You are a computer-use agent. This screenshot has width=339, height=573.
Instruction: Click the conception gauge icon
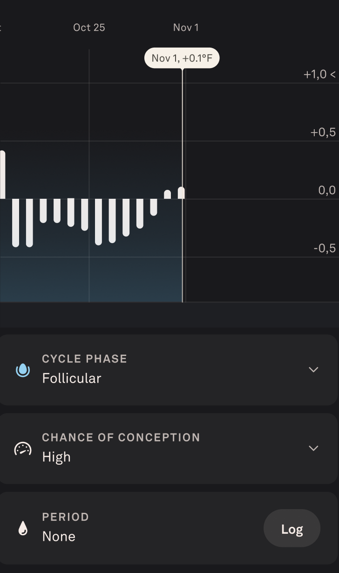pos(22,448)
